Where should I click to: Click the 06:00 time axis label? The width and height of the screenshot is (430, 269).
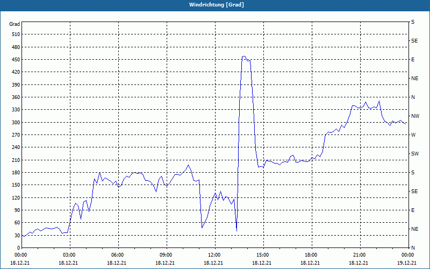pyautogui.click(x=117, y=255)
